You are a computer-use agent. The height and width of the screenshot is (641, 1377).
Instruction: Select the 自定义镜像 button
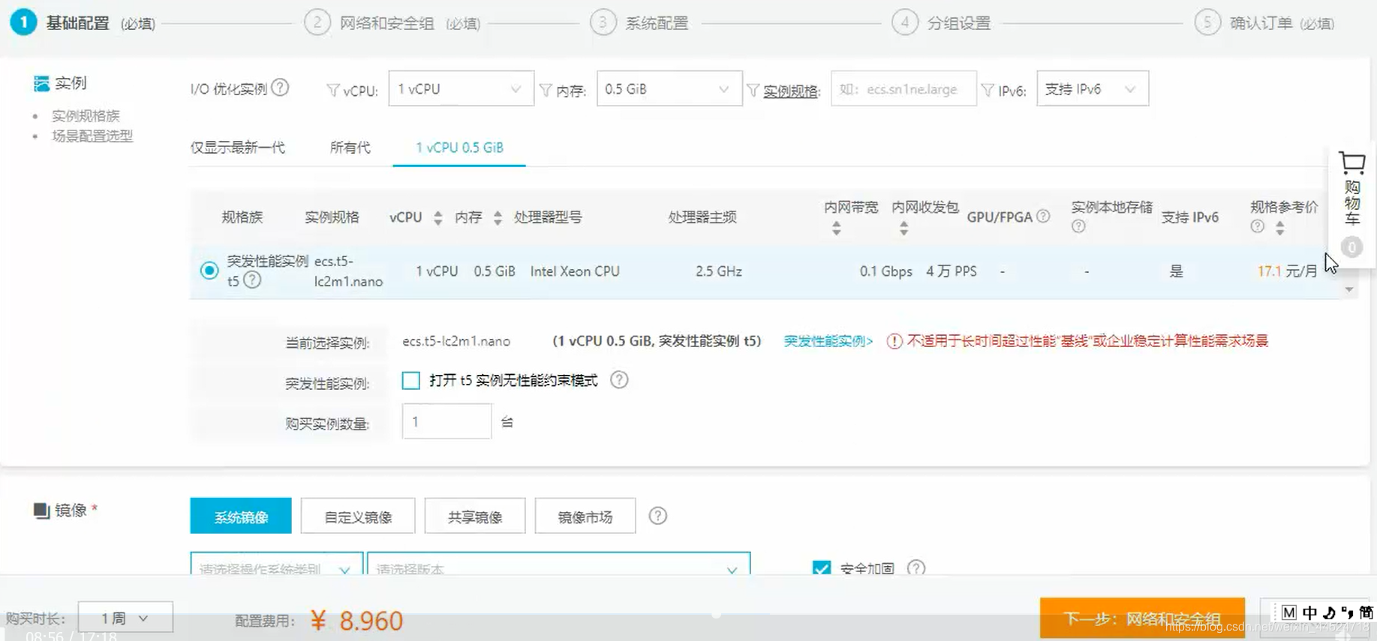click(x=358, y=516)
